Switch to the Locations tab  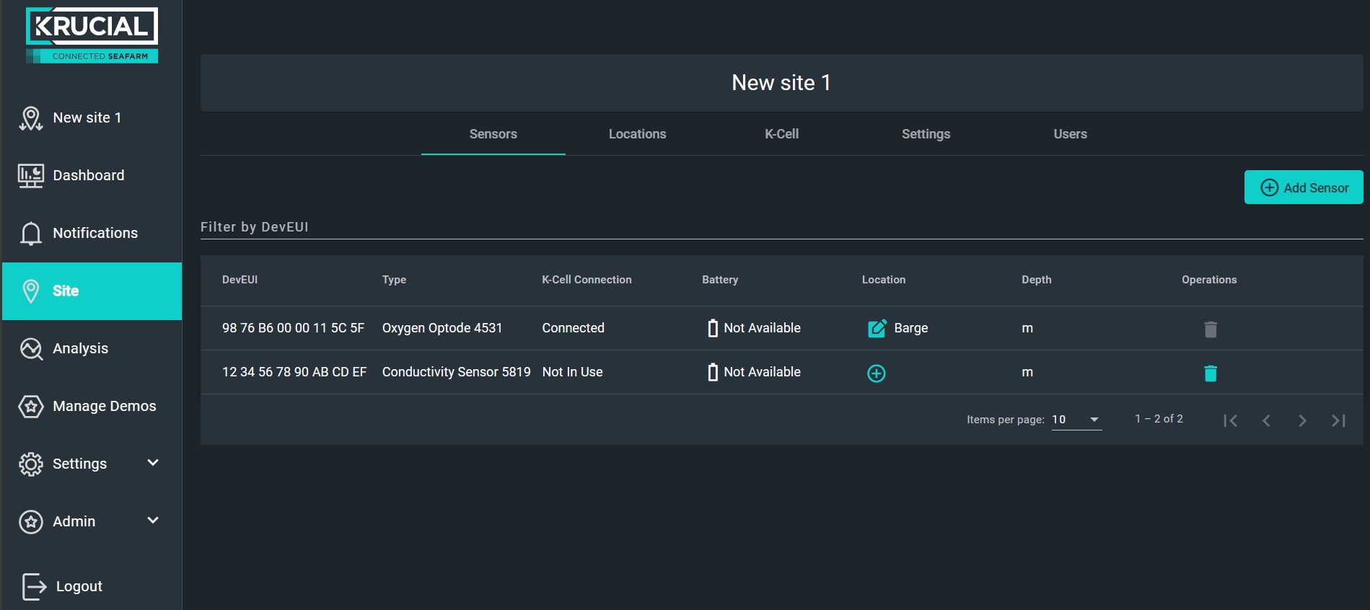point(638,134)
